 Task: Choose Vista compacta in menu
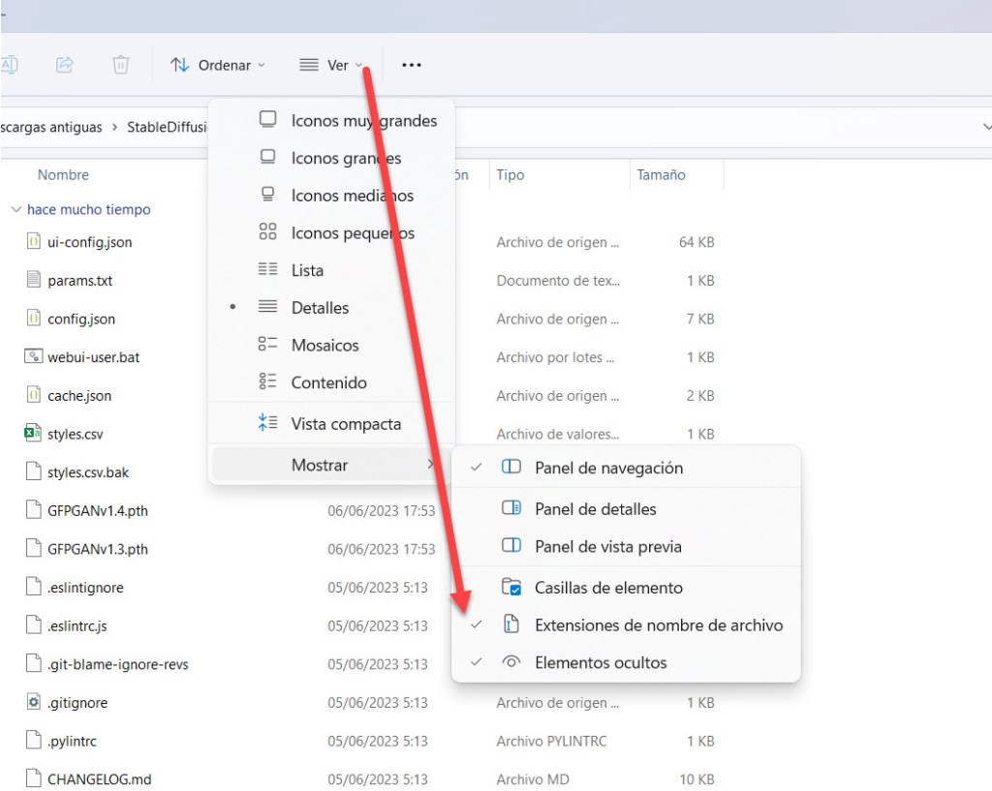(345, 424)
